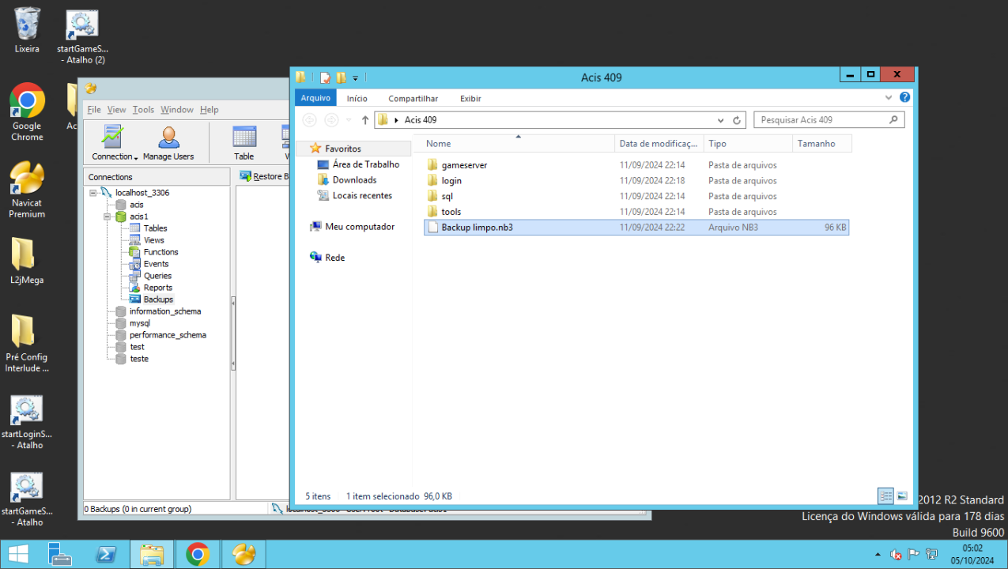Image resolution: width=1008 pixels, height=569 pixels.
Task: Open the Tools menu in Navicat
Action: point(143,110)
